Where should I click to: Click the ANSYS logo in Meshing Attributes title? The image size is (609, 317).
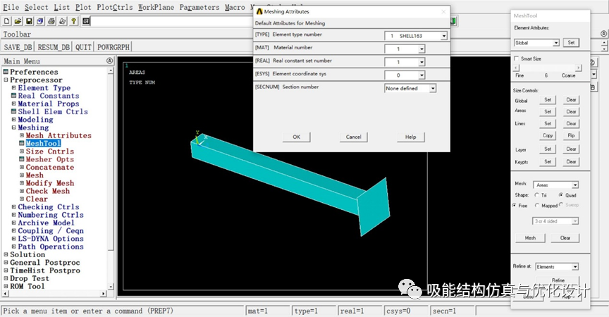(259, 12)
